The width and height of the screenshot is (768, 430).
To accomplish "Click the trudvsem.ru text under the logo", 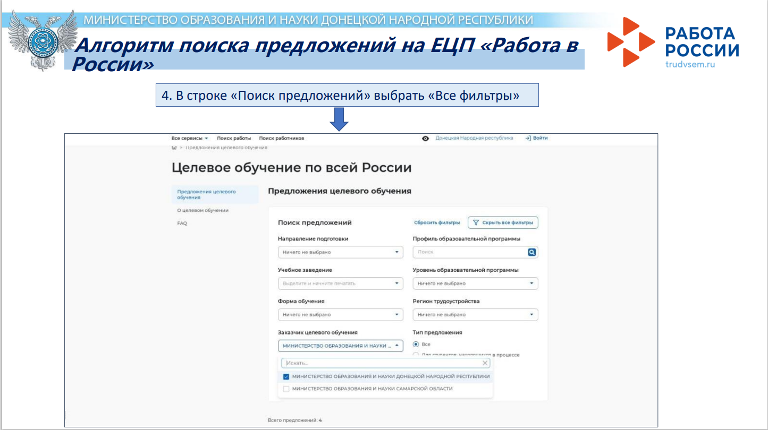I will [690, 64].
